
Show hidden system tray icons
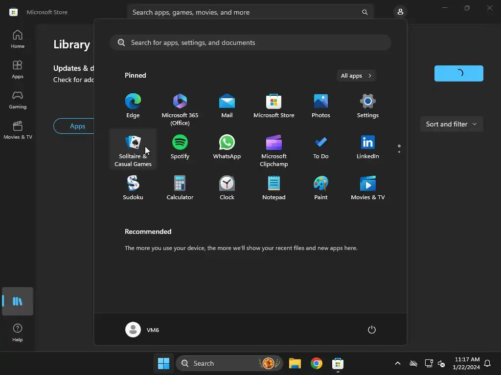point(398,363)
